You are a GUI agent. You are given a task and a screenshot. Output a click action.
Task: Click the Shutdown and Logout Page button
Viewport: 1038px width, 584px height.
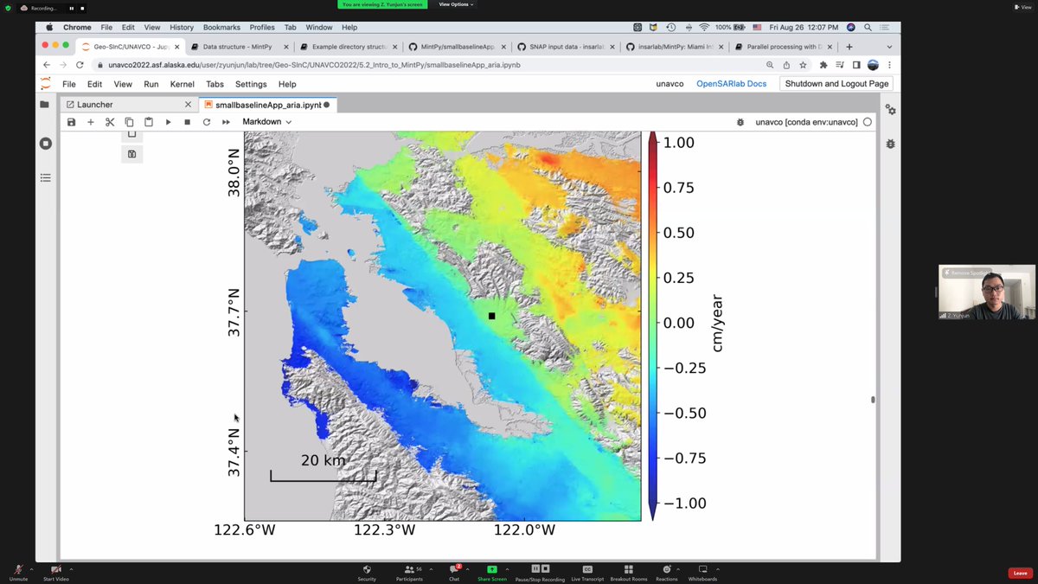(x=836, y=84)
